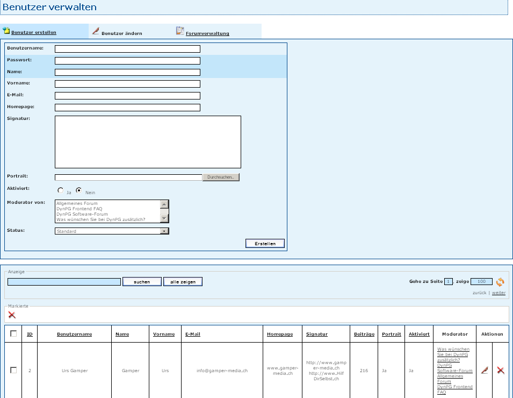The image size is (513, 398).
Task: Select the Nein radio for Aktiviert
Action: [x=78, y=190]
